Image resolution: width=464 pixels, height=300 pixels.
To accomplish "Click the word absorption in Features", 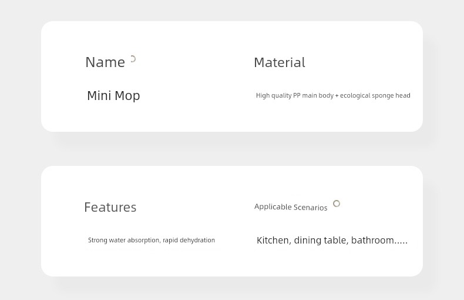I will click(144, 240).
